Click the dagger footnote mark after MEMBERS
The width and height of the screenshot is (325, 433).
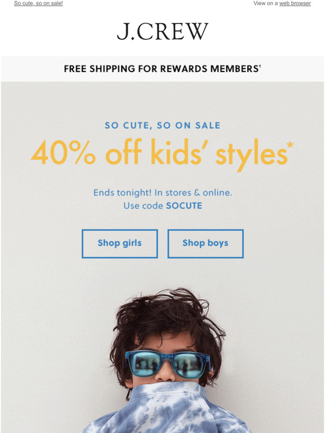[x=260, y=66]
